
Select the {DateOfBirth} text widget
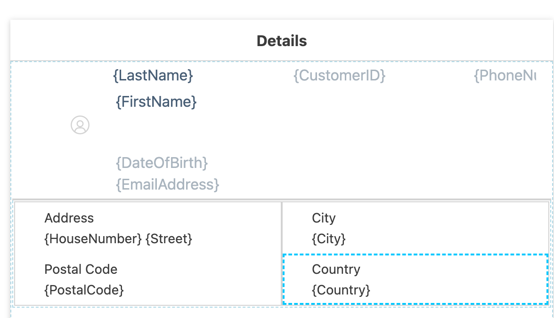coord(162,163)
